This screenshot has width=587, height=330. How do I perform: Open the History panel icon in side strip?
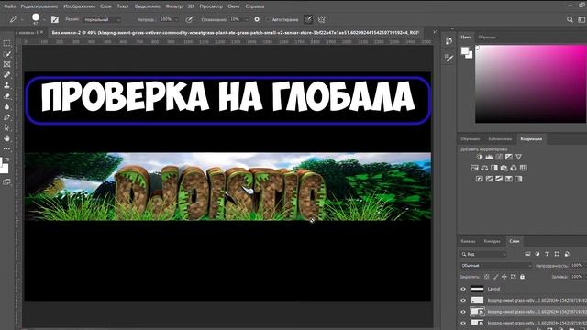(x=449, y=40)
